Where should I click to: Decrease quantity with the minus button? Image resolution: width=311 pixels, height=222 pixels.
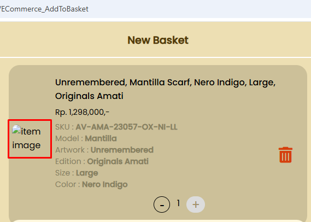coord(162,205)
